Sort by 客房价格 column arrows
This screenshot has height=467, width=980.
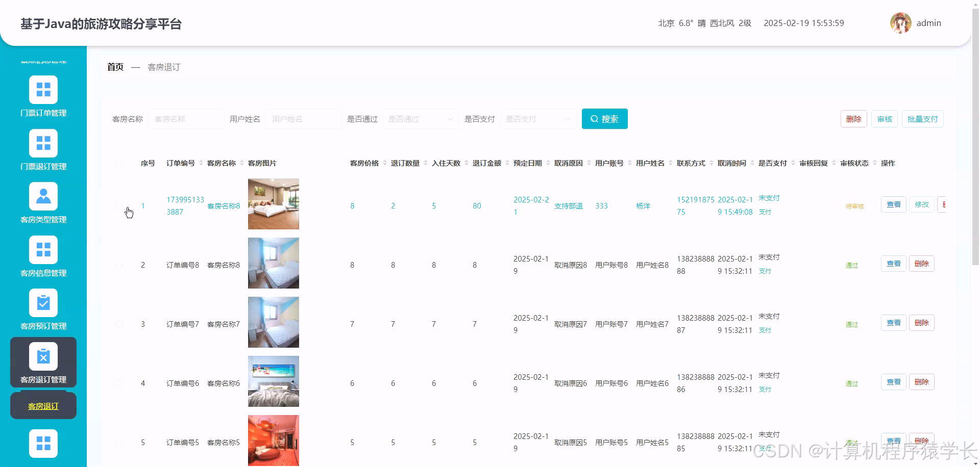(x=385, y=163)
